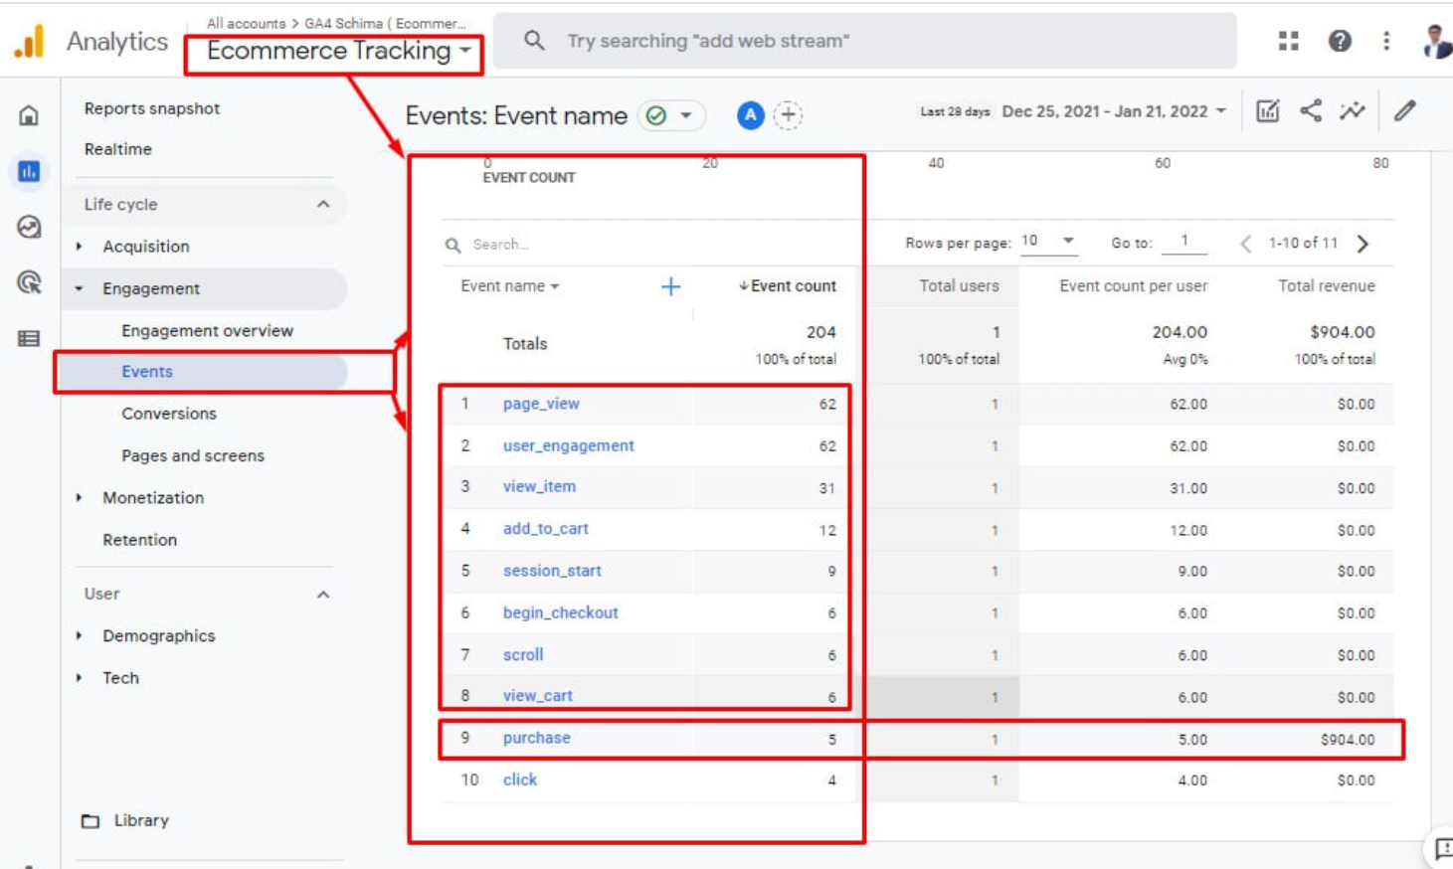Click the Customize report pencil icon
The width and height of the screenshot is (1453, 869).
coord(1404,111)
